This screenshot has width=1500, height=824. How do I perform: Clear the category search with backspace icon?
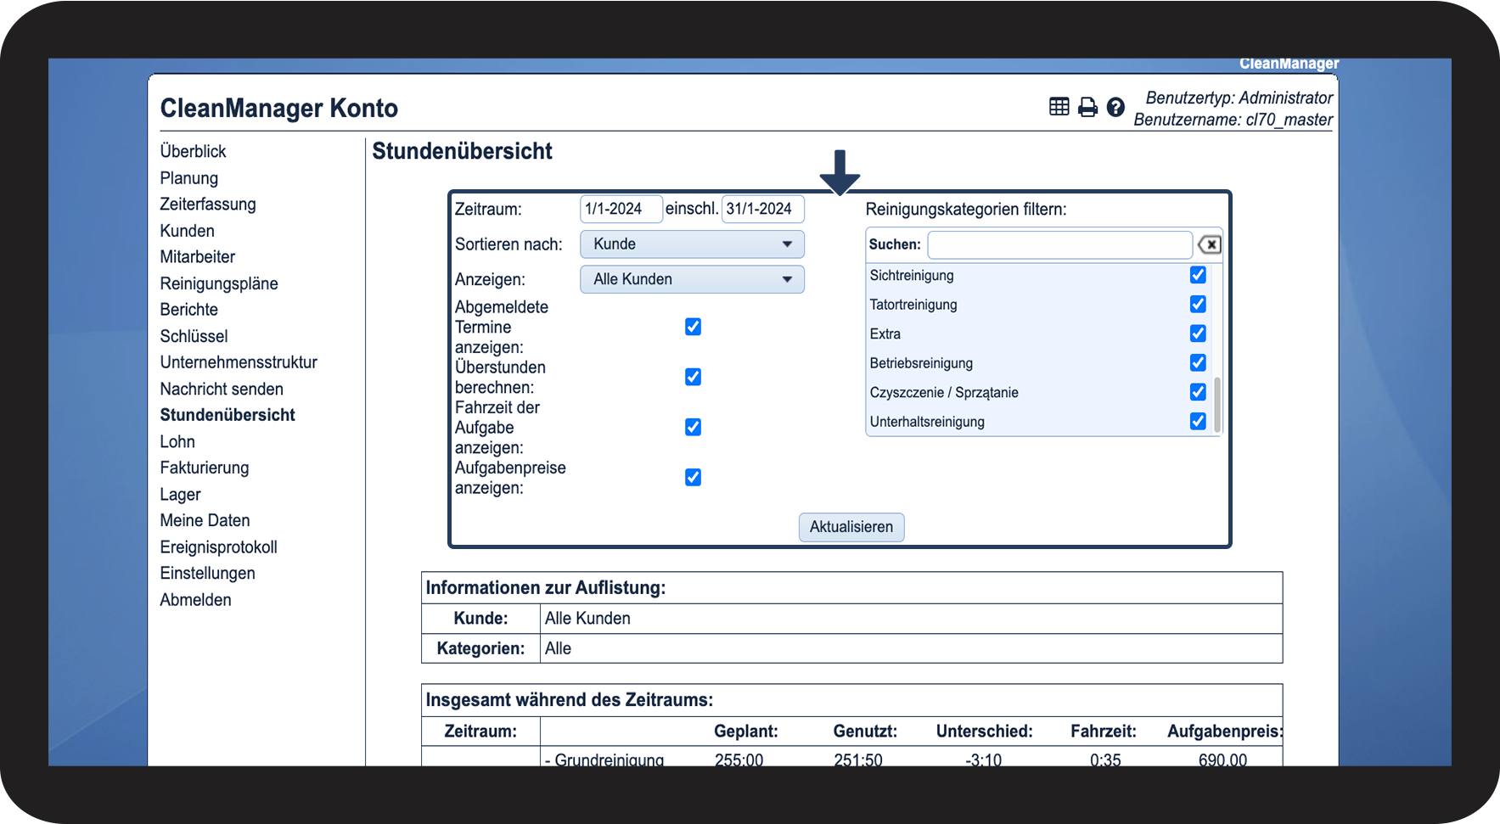coord(1209,244)
